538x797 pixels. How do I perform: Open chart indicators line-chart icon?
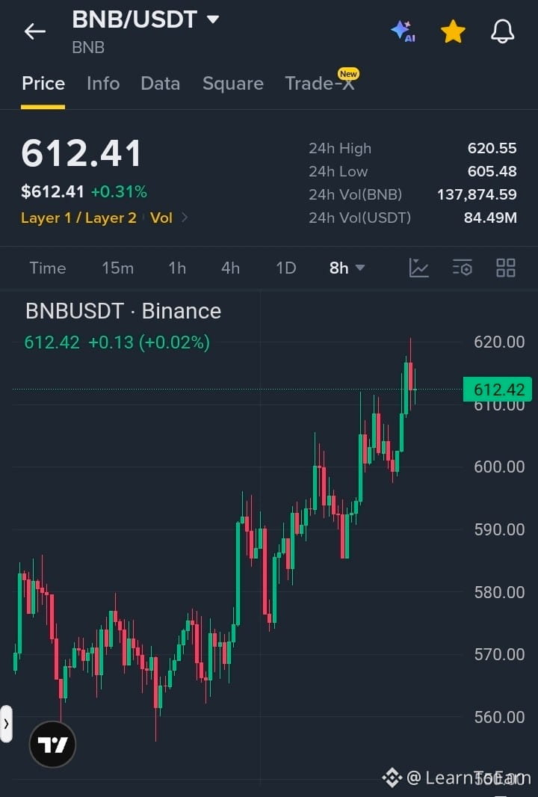[x=419, y=268]
